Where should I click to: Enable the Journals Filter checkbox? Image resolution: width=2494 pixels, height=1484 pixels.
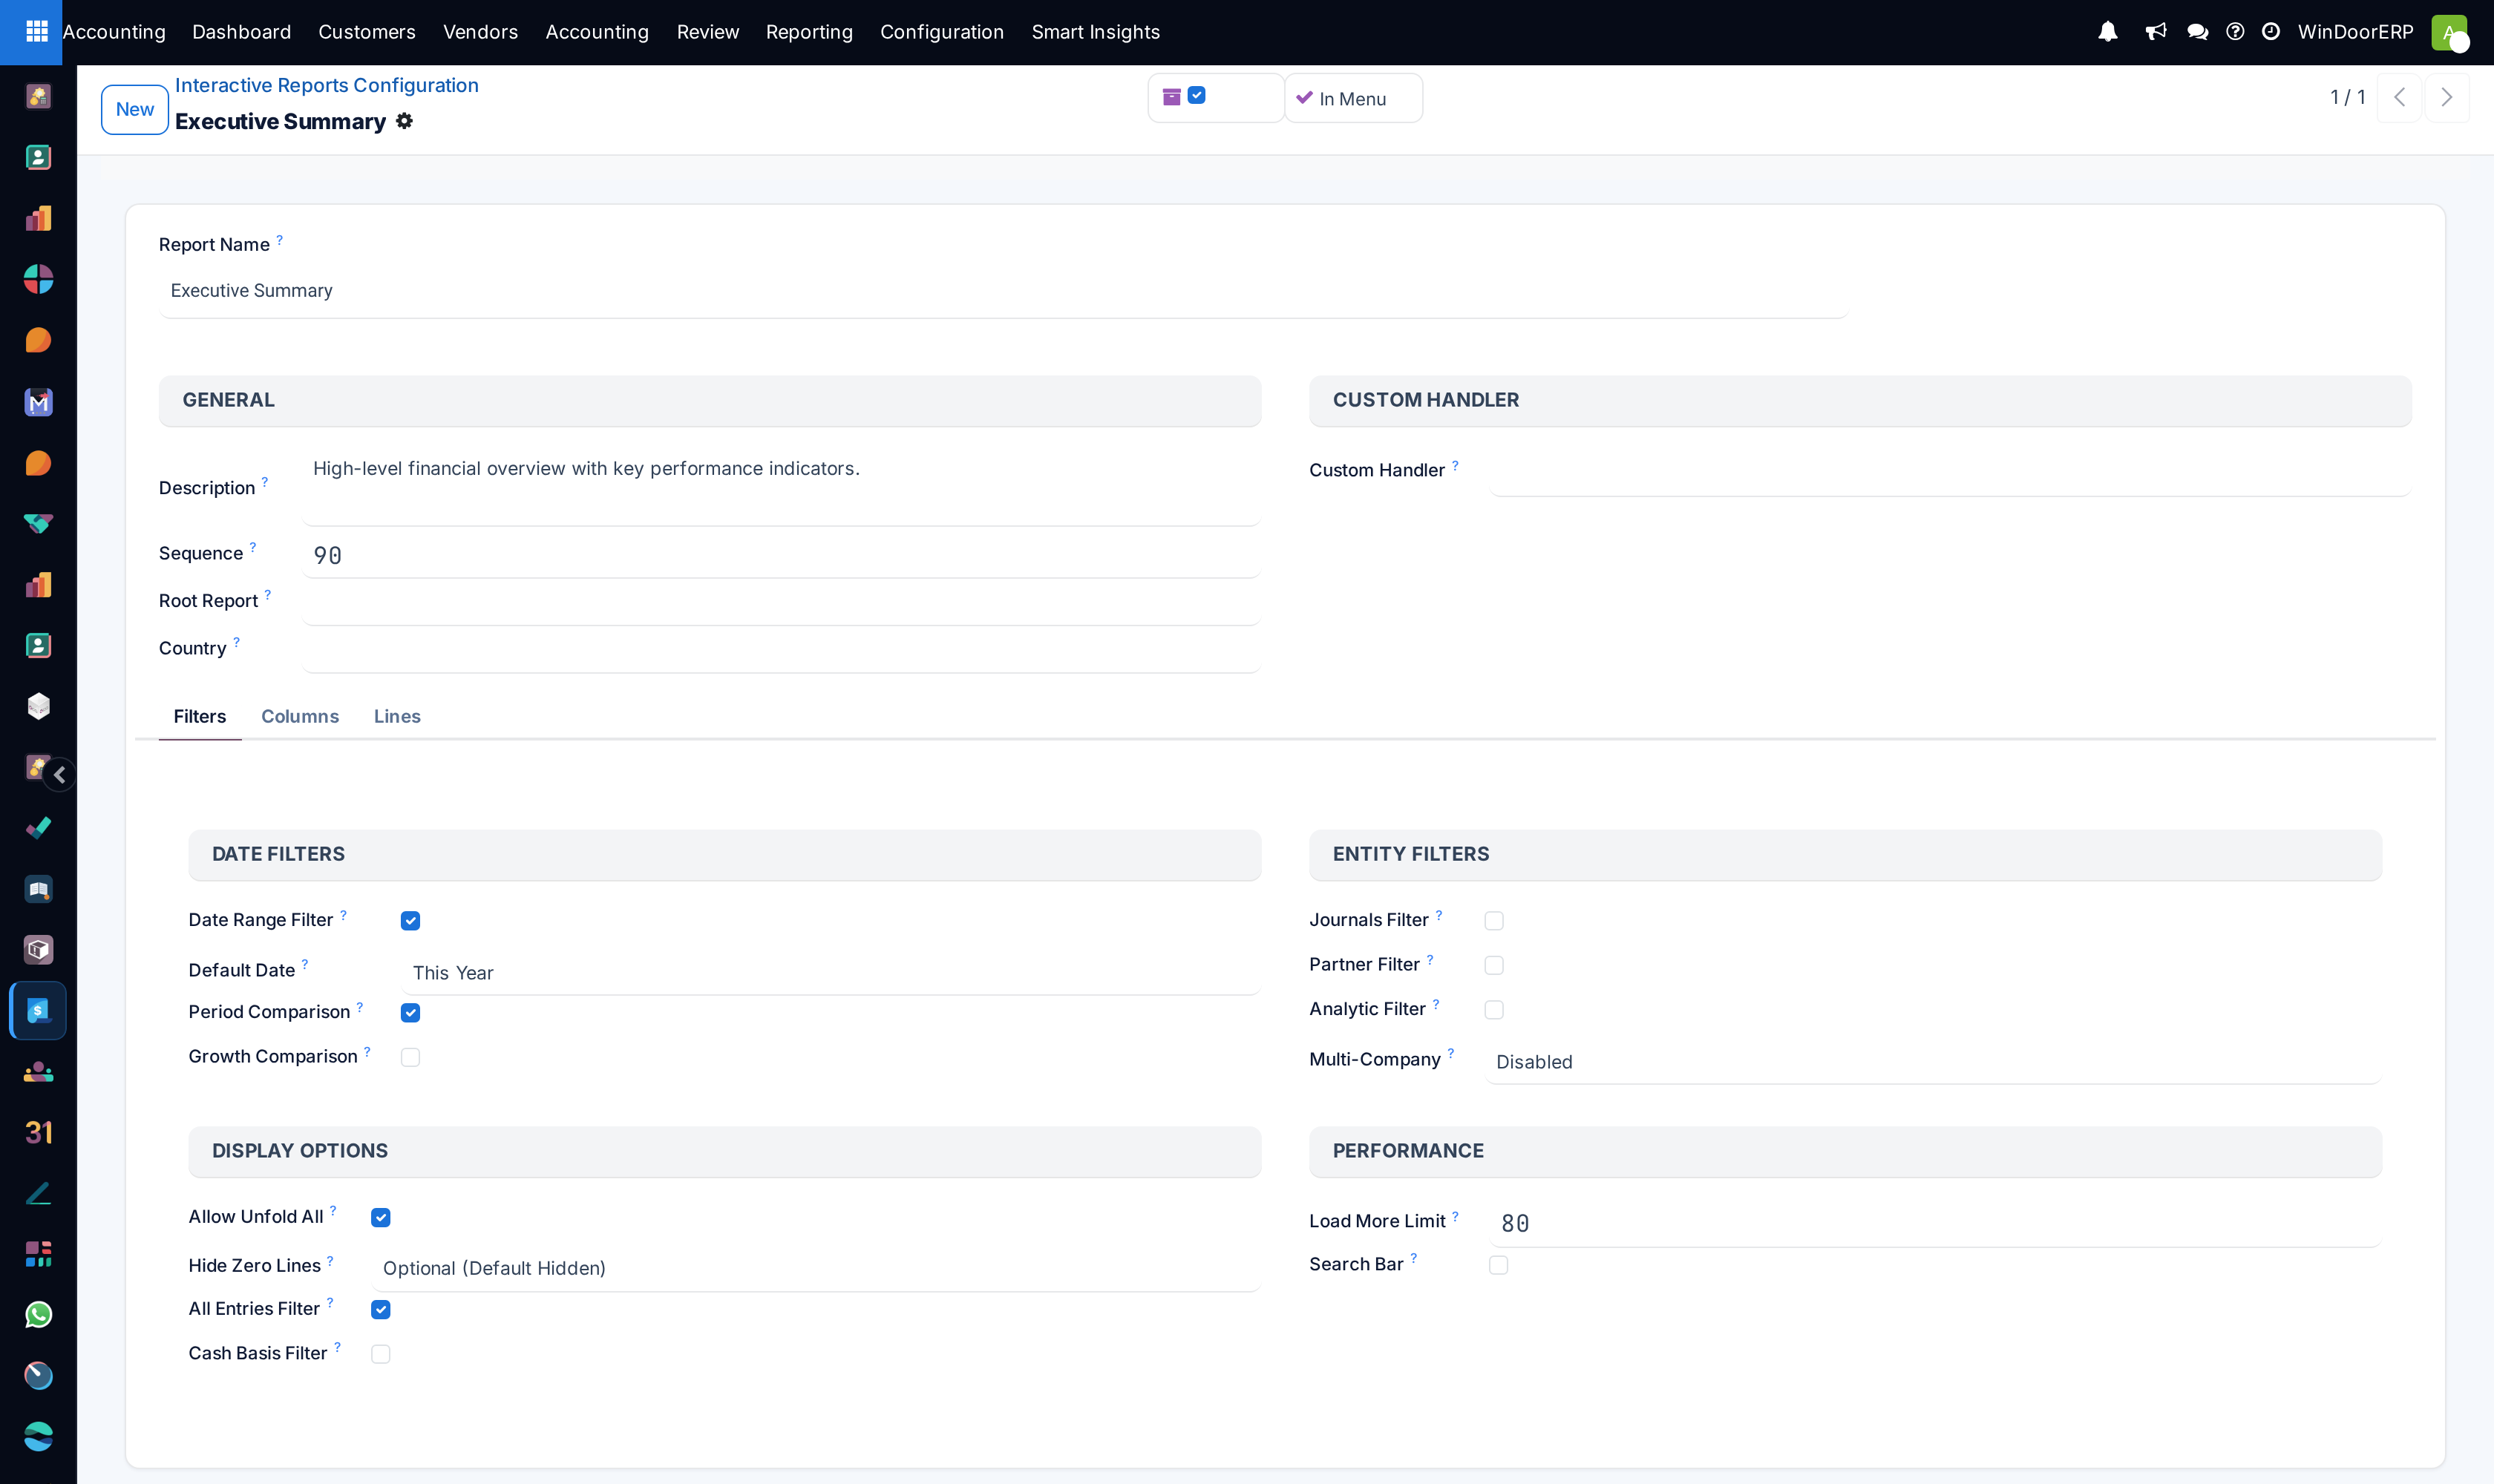pyautogui.click(x=1493, y=921)
